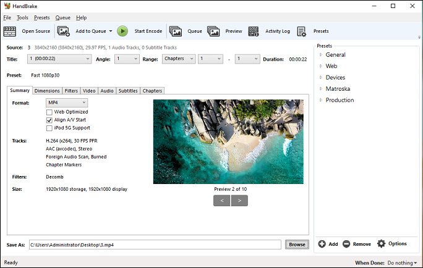Viewport: 423px width, 268px height.
Task: Click the plus icon beside Add
Action: pos(322,244)
